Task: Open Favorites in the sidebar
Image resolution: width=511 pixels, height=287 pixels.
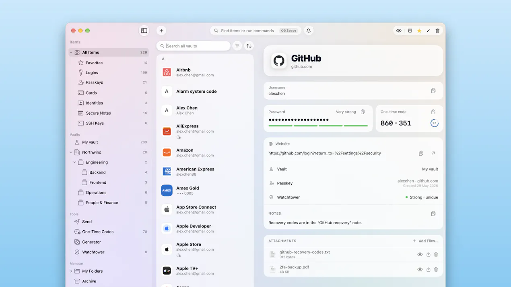Action: (109, 63)
